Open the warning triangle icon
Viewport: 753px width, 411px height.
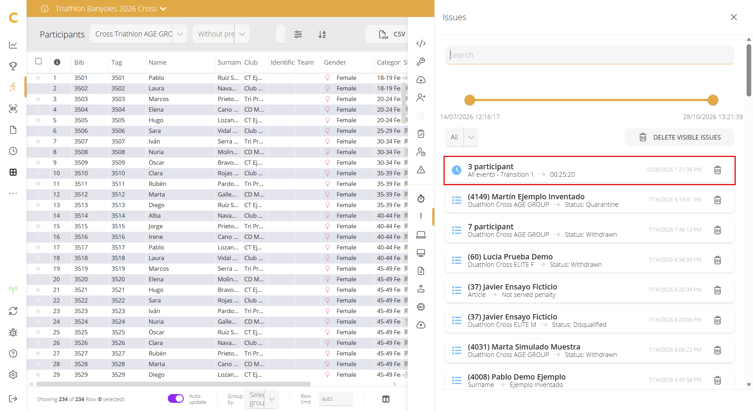point(421,170)
